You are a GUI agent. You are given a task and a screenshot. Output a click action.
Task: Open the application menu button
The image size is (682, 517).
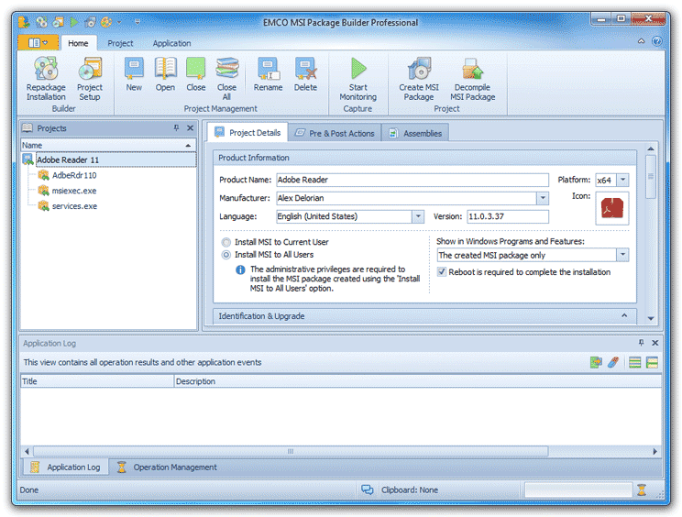pyautogui.click(x=38, y=42)
